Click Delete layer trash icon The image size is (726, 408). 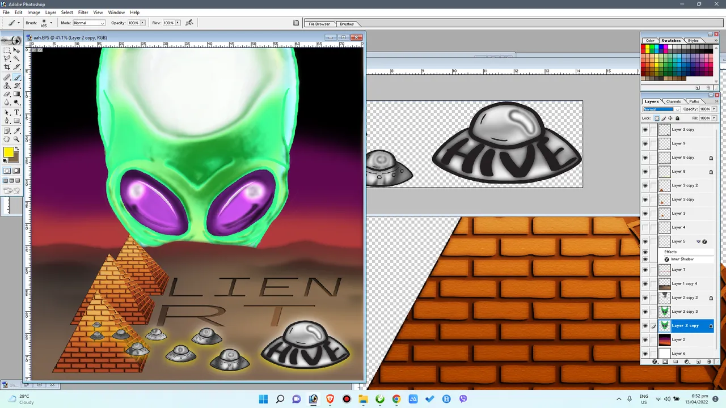coord(709,362)
